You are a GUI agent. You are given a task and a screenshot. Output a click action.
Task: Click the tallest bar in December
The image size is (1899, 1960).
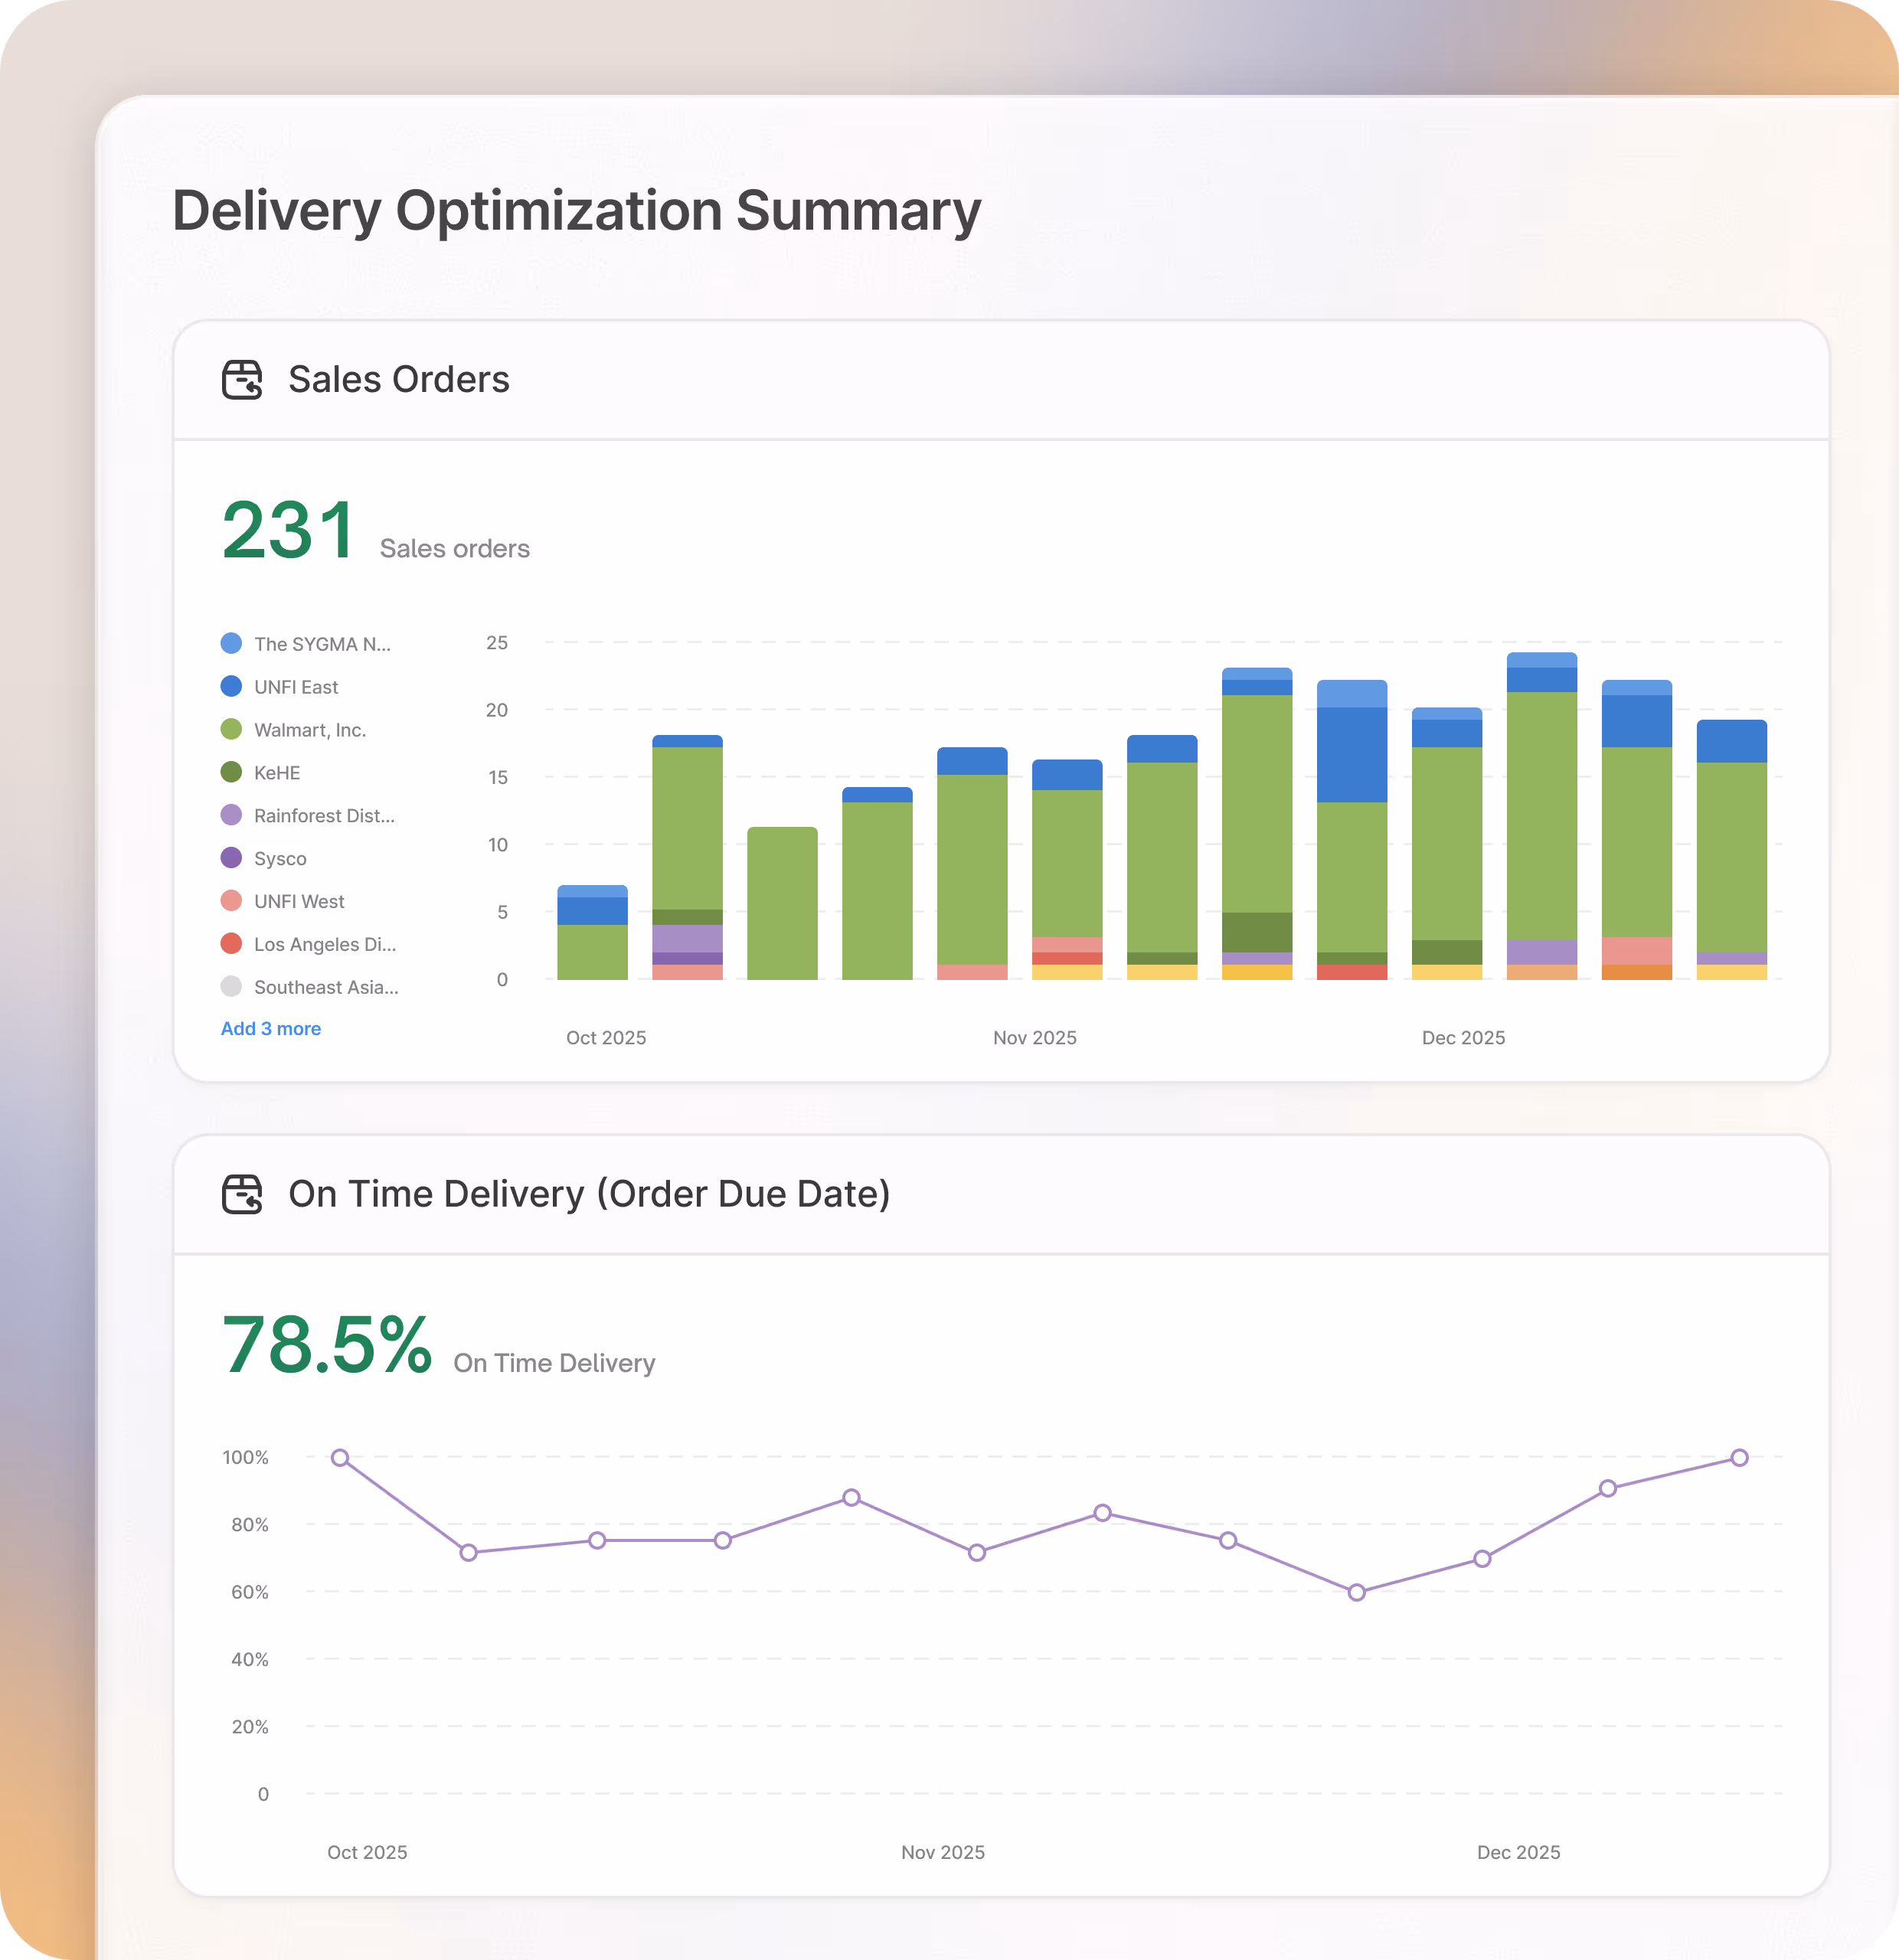[1541, 815]
